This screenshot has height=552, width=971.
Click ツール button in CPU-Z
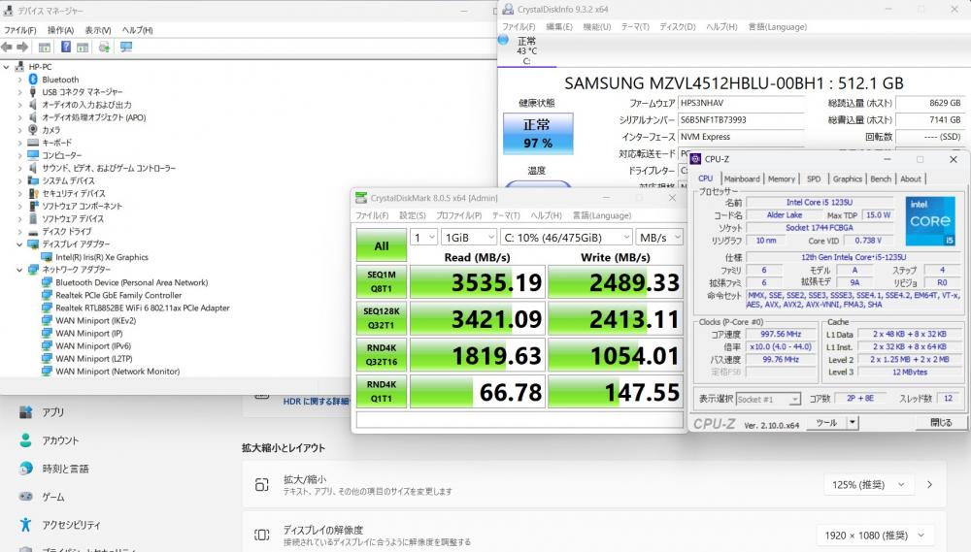pyautogui.click(x=826, y=423)
